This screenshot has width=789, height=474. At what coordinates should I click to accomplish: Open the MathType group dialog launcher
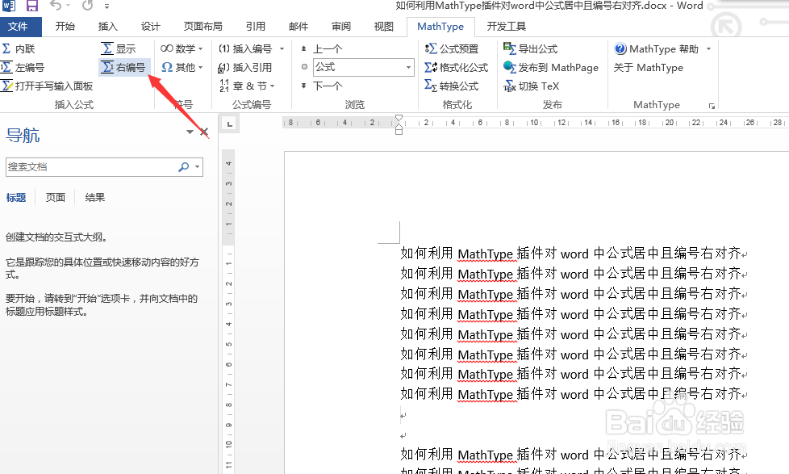(712, 106)
